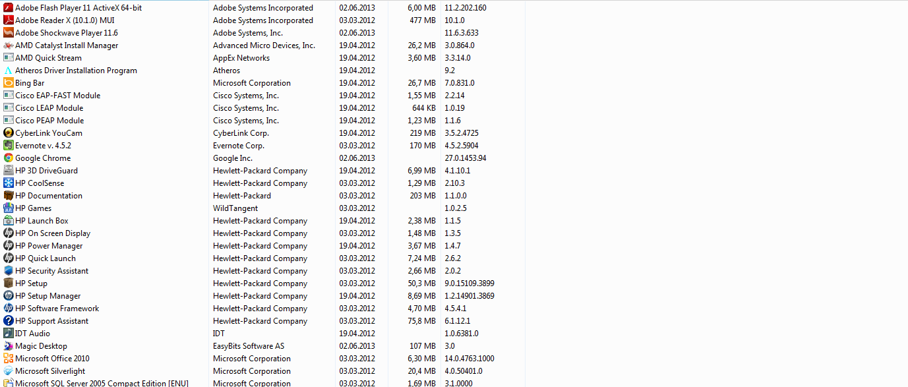Click the CyberLink YouCam icon
Image resolution: width=908 pixels, height=387 pixels.
coord(9,133)
